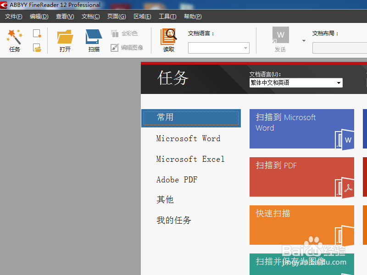Open the toolbar 文档语言 combo box

pyautogui.click(x=219, y=48)
